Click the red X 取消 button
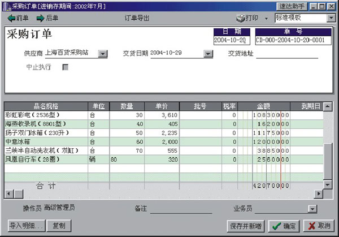This screenshot has width=339, height=237. 319,225
